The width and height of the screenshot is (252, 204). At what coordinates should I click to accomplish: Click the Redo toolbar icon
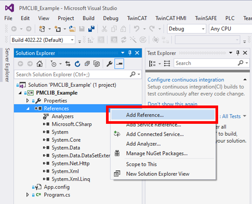pos(152,29)
